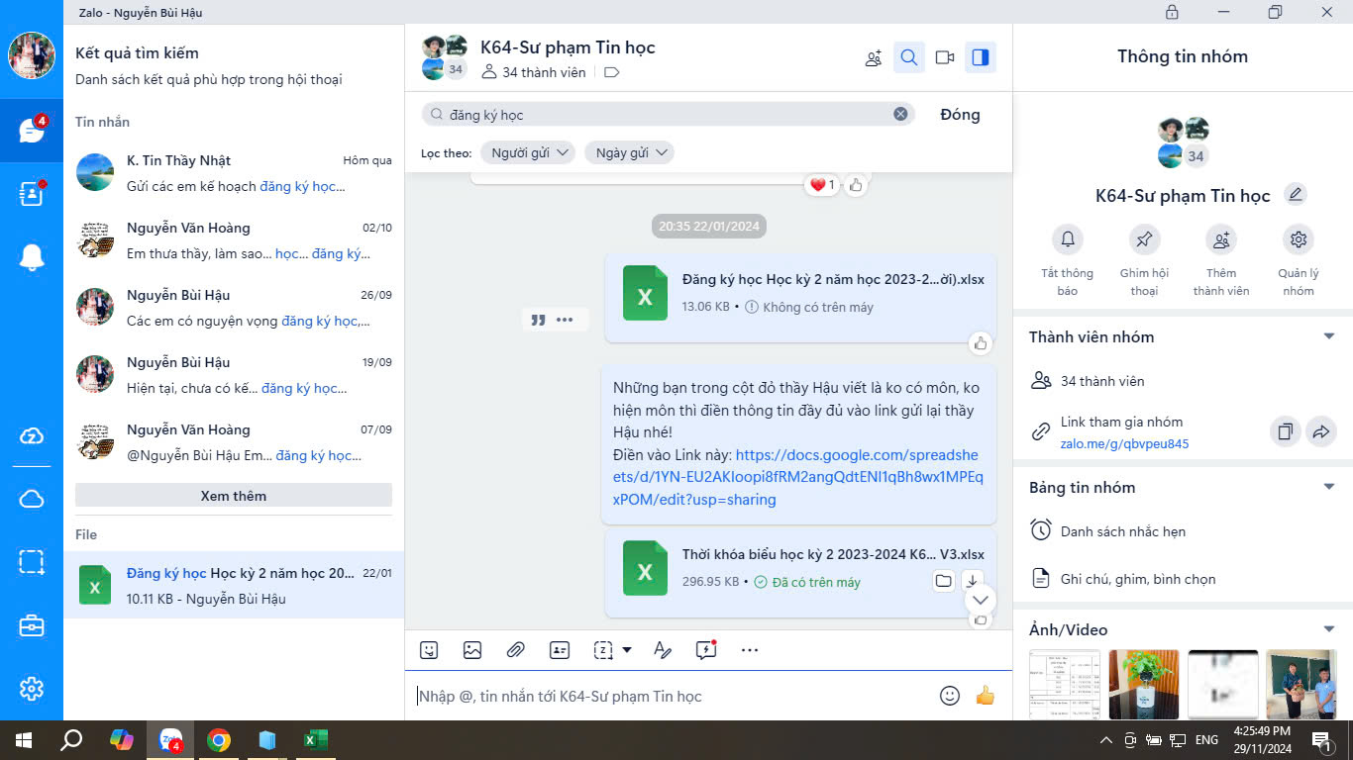Open text formatting icon in toolbar

pyautogui.click(x=663, y=650)
